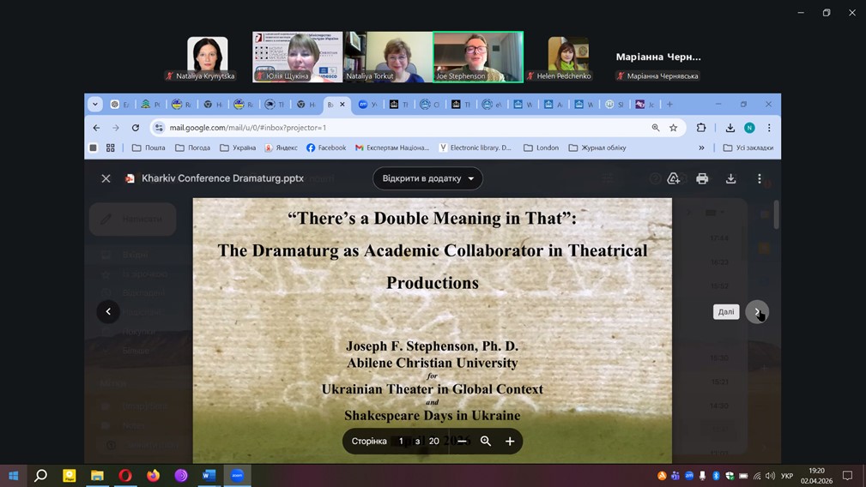Image resolution: width=866 pixels, height=487 pixels.
Task: Open the Facebook bookmark
Action: (326, 147)
